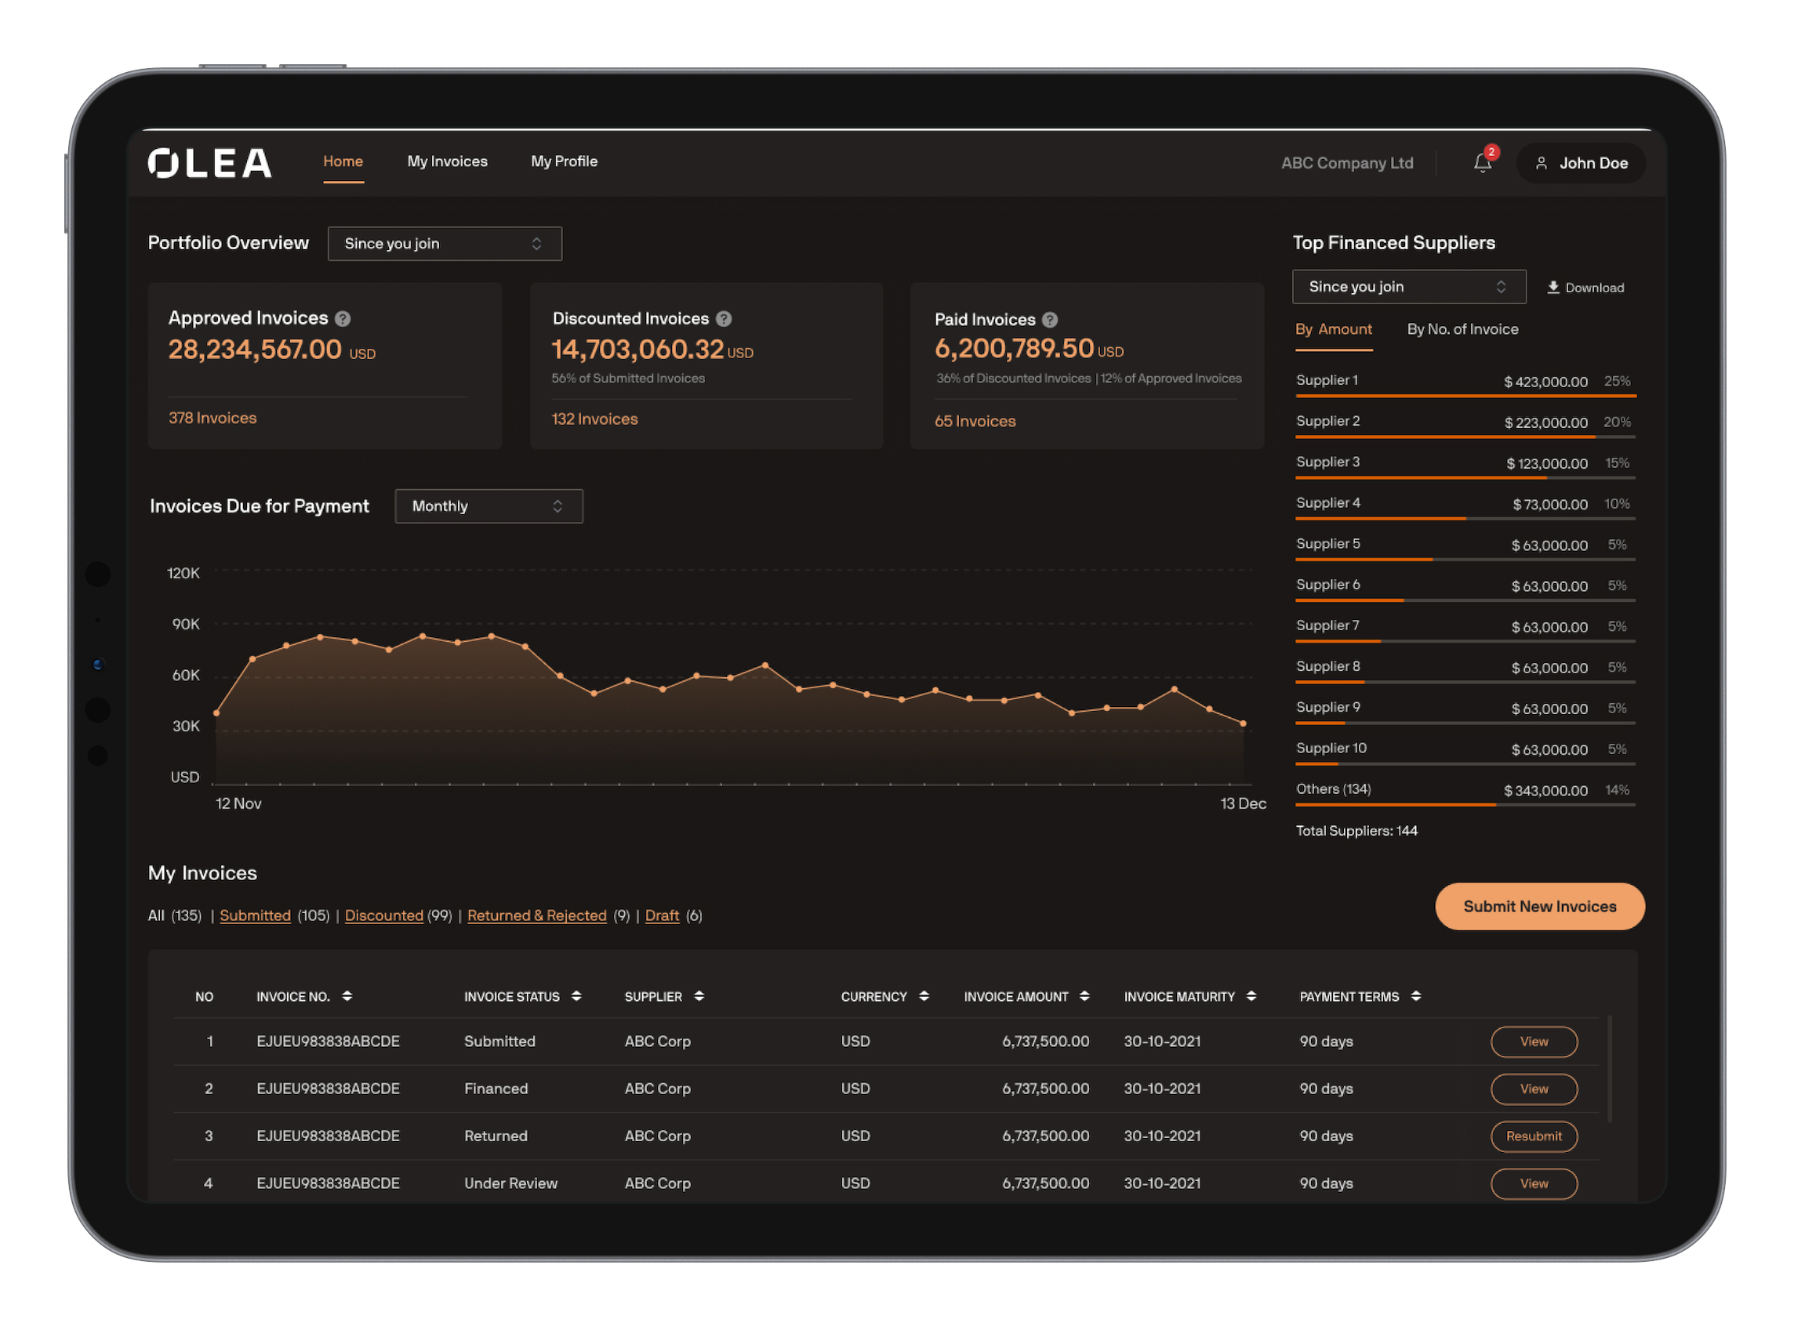Viewport: 1794px width, 1330px height.
Task: Click the invoices table scrollbar
Action: pyautogui.click(x=1609, y=1069)
